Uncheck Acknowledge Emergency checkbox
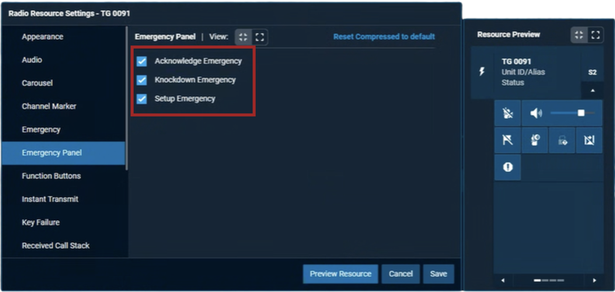The width and height of the screenshot is (615, 292). coord(142,61)
